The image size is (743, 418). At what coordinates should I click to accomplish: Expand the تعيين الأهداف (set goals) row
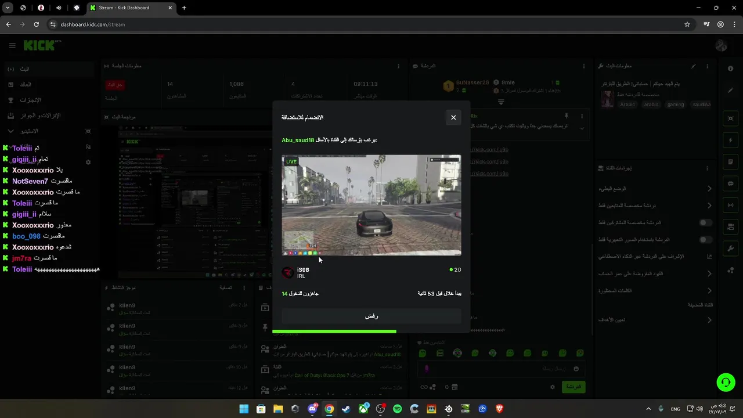[655, 320]
